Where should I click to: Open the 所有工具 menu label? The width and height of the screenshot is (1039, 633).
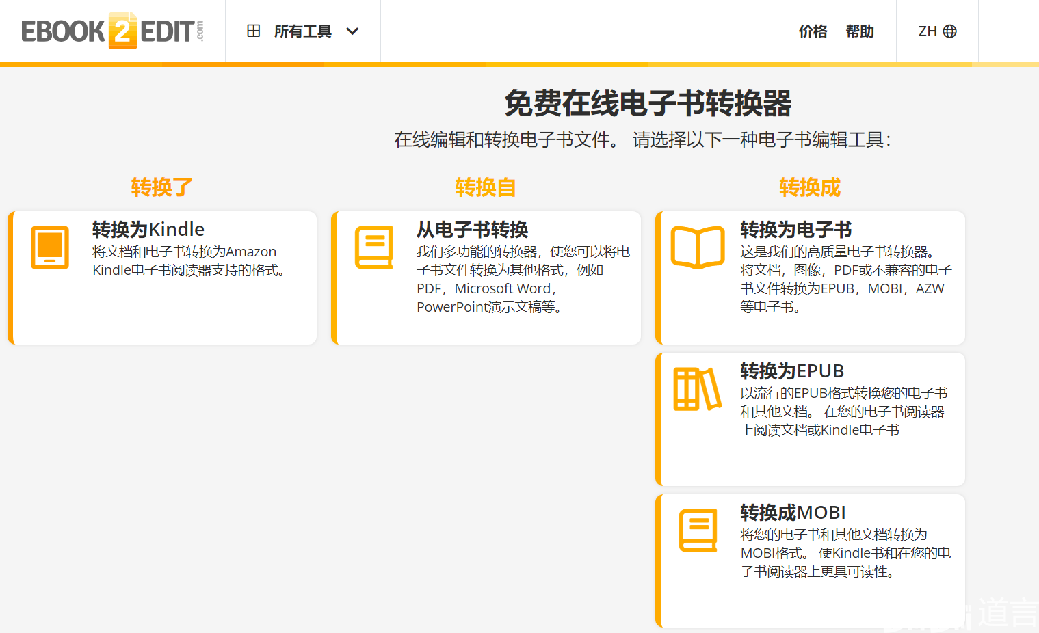click(x=303, y=31)
